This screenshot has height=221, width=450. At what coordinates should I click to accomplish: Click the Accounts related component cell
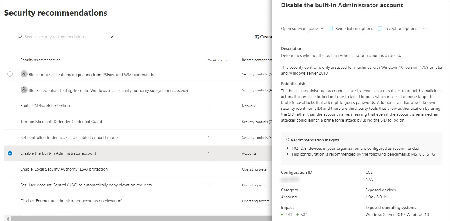[x=249, y=153]
